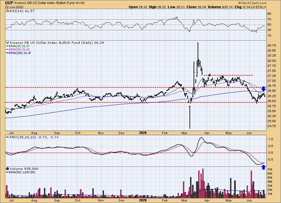Click the 0.0 level on PMO axis
The width and height of the screenshot is (281, 203).
[271, 153]
